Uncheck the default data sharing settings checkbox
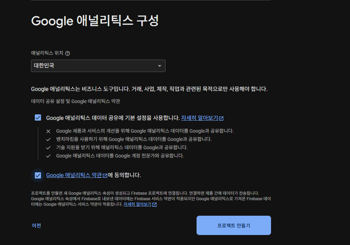Screen dimensions: 350x245 (x=38, y=118)
